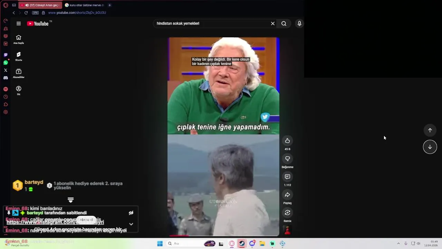Expand the pinned chat message chevron
The image size is (442, 249).
tap(131, 224)
